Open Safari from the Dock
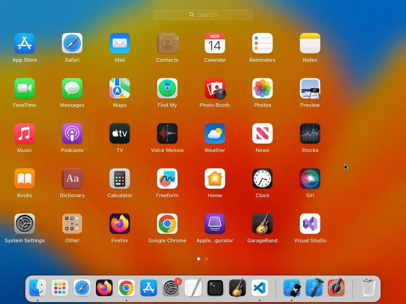The width and height of the screenshot is (406, 304). 82,288
